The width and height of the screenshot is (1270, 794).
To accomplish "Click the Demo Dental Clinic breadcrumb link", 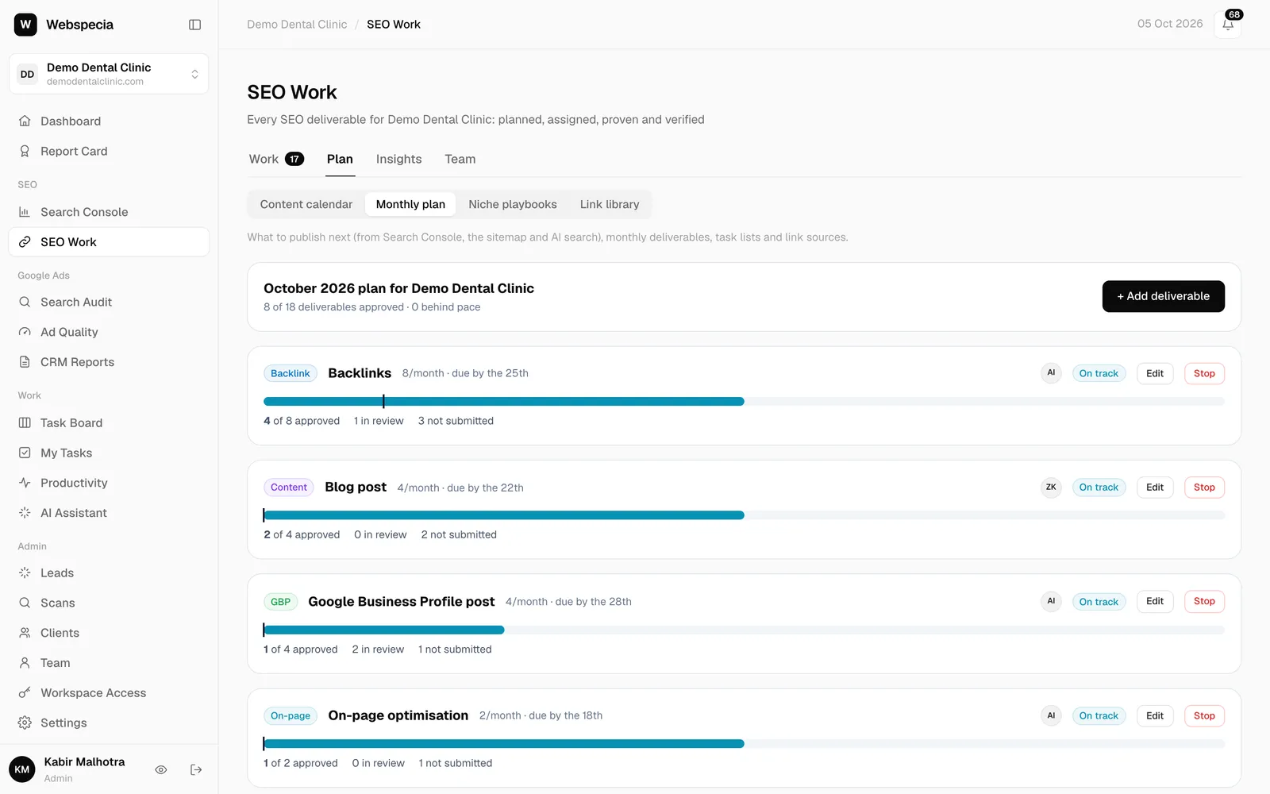I will (x=297, y=25).
